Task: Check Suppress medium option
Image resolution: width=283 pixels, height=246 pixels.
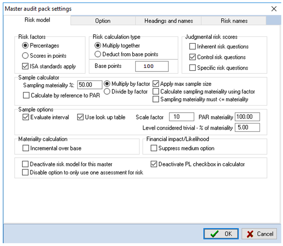Action: (x=154, y=148)
